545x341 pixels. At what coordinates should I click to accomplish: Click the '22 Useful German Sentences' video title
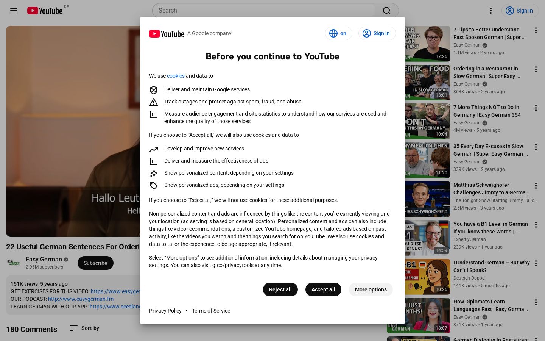[73, 247]
